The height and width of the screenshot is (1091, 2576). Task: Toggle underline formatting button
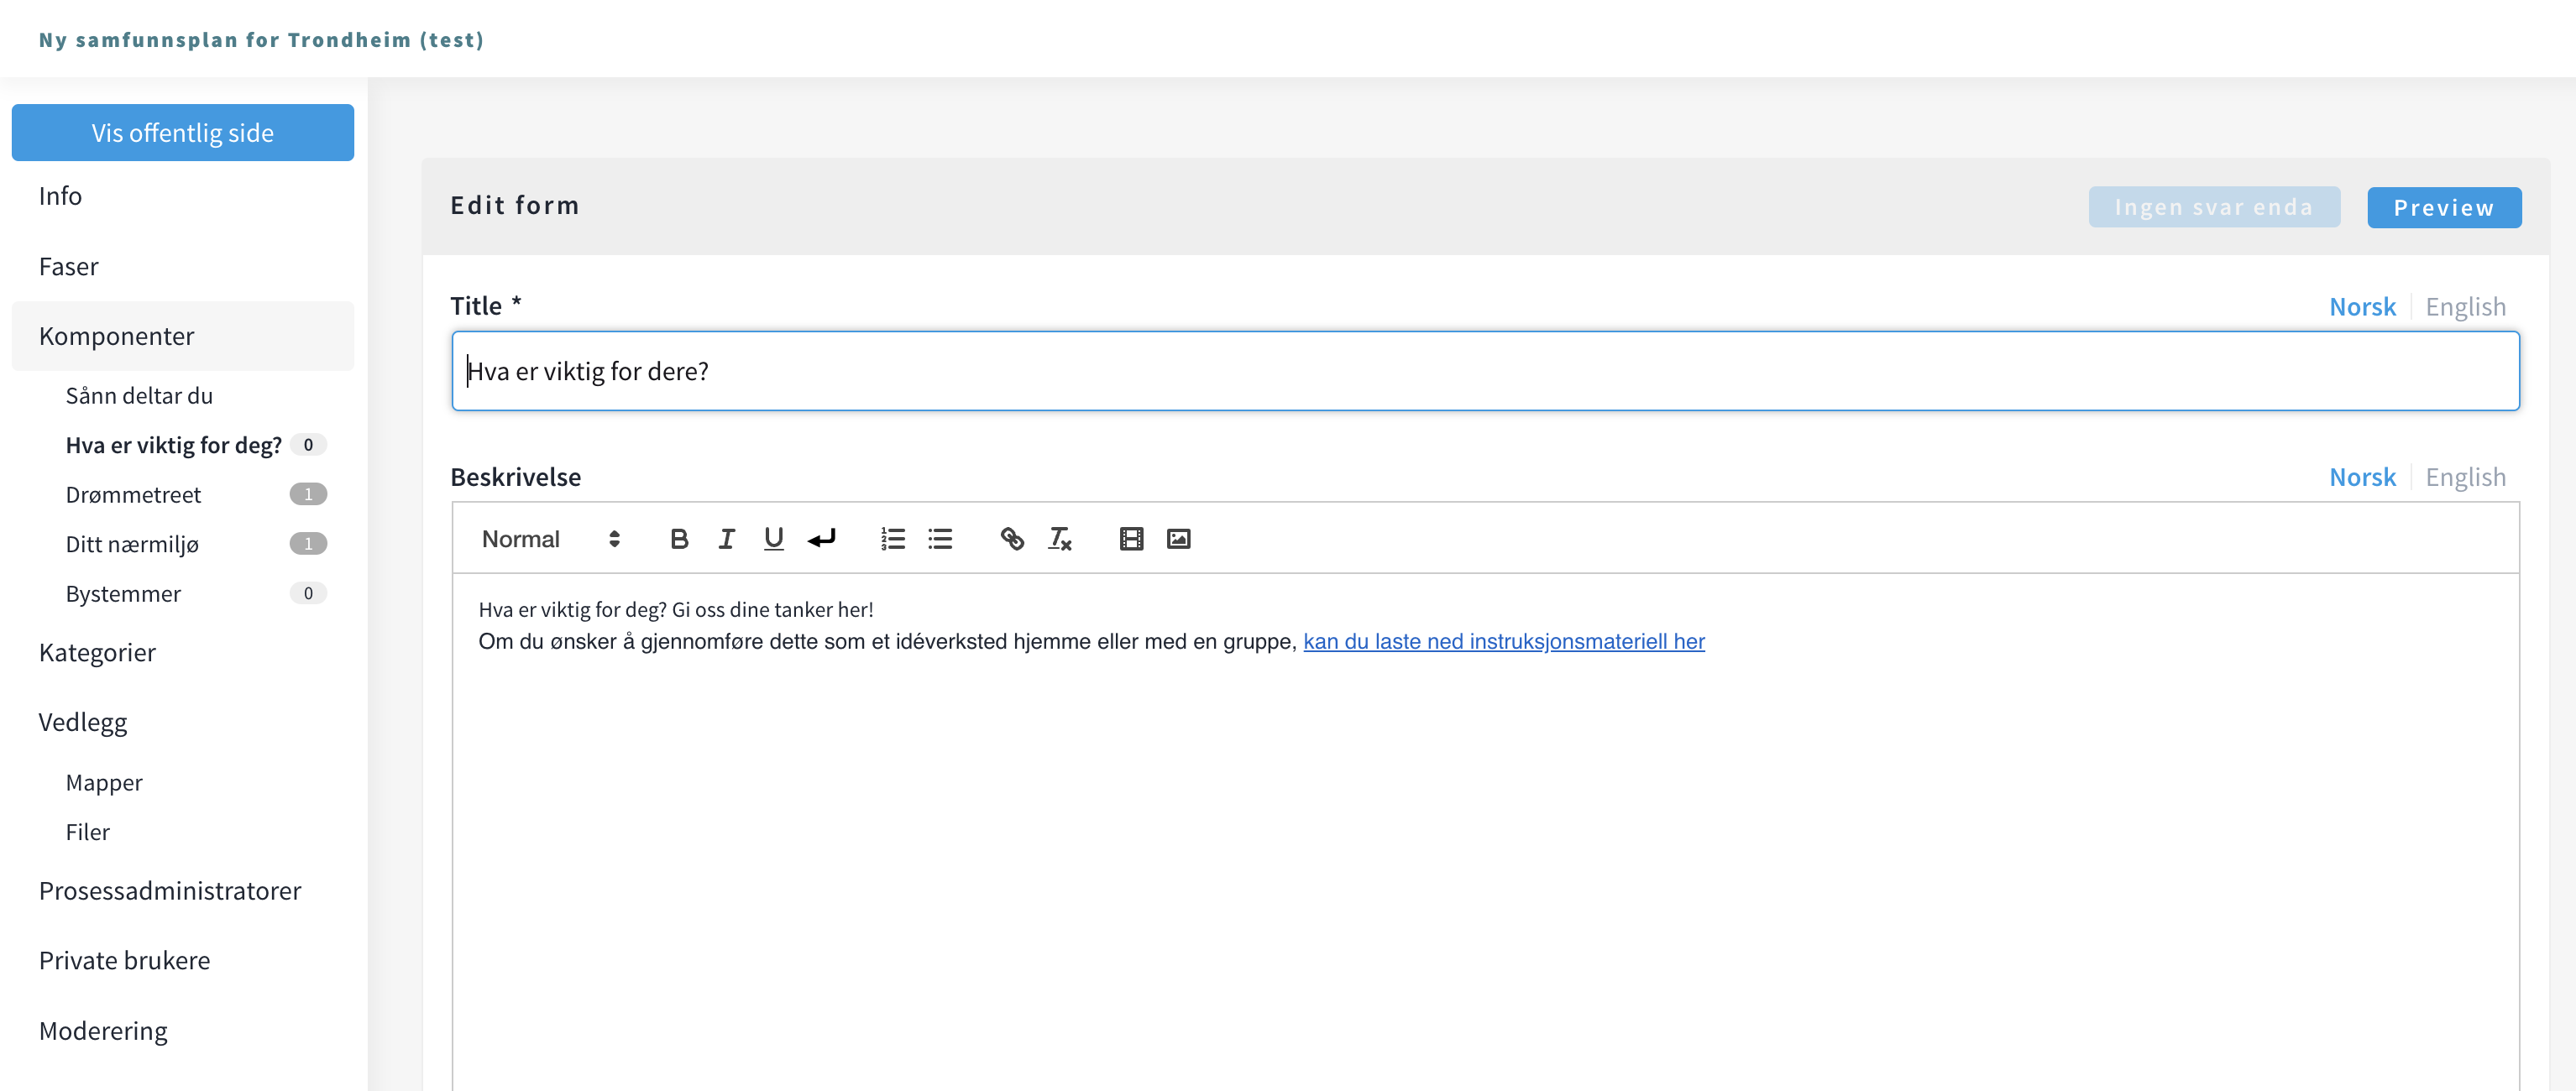pos(773,540)
